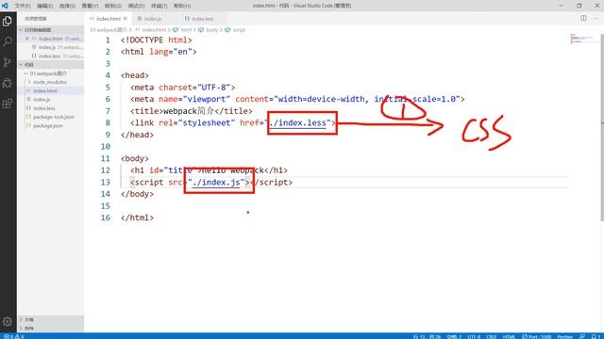The height and width of the screenshot is (339, 604).
Task: Collapse the workspace folder section header
Action: tap(50, 65)
